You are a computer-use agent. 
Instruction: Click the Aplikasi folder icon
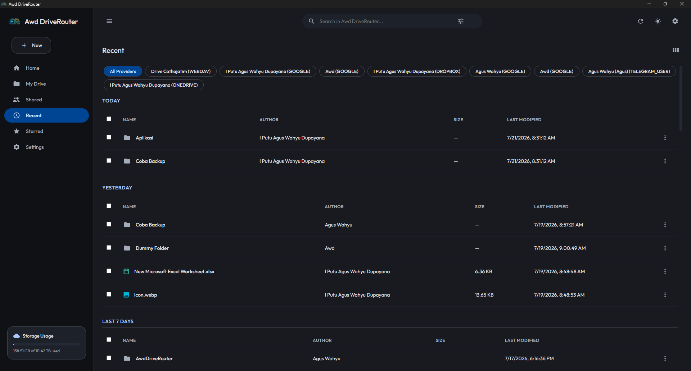pos(127,138)
